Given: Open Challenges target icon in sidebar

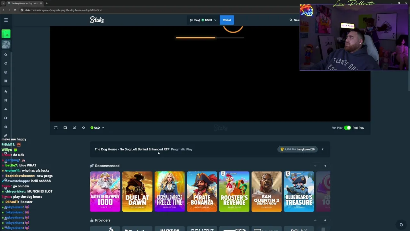Looking at the screenshot, I should 5,72.
